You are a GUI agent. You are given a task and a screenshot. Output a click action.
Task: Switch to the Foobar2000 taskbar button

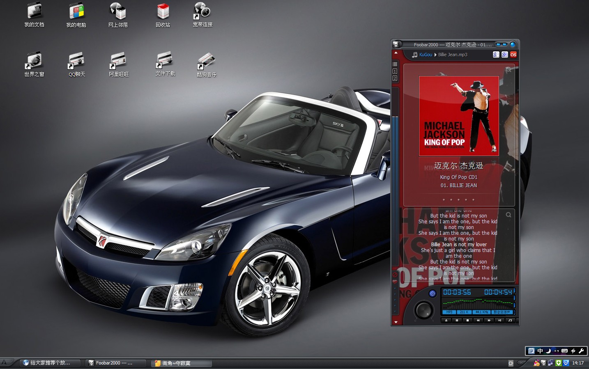pos(115,363)
